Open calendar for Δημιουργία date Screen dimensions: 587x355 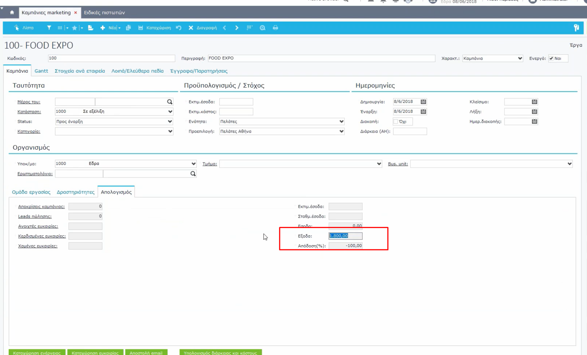tap(423, 102)
